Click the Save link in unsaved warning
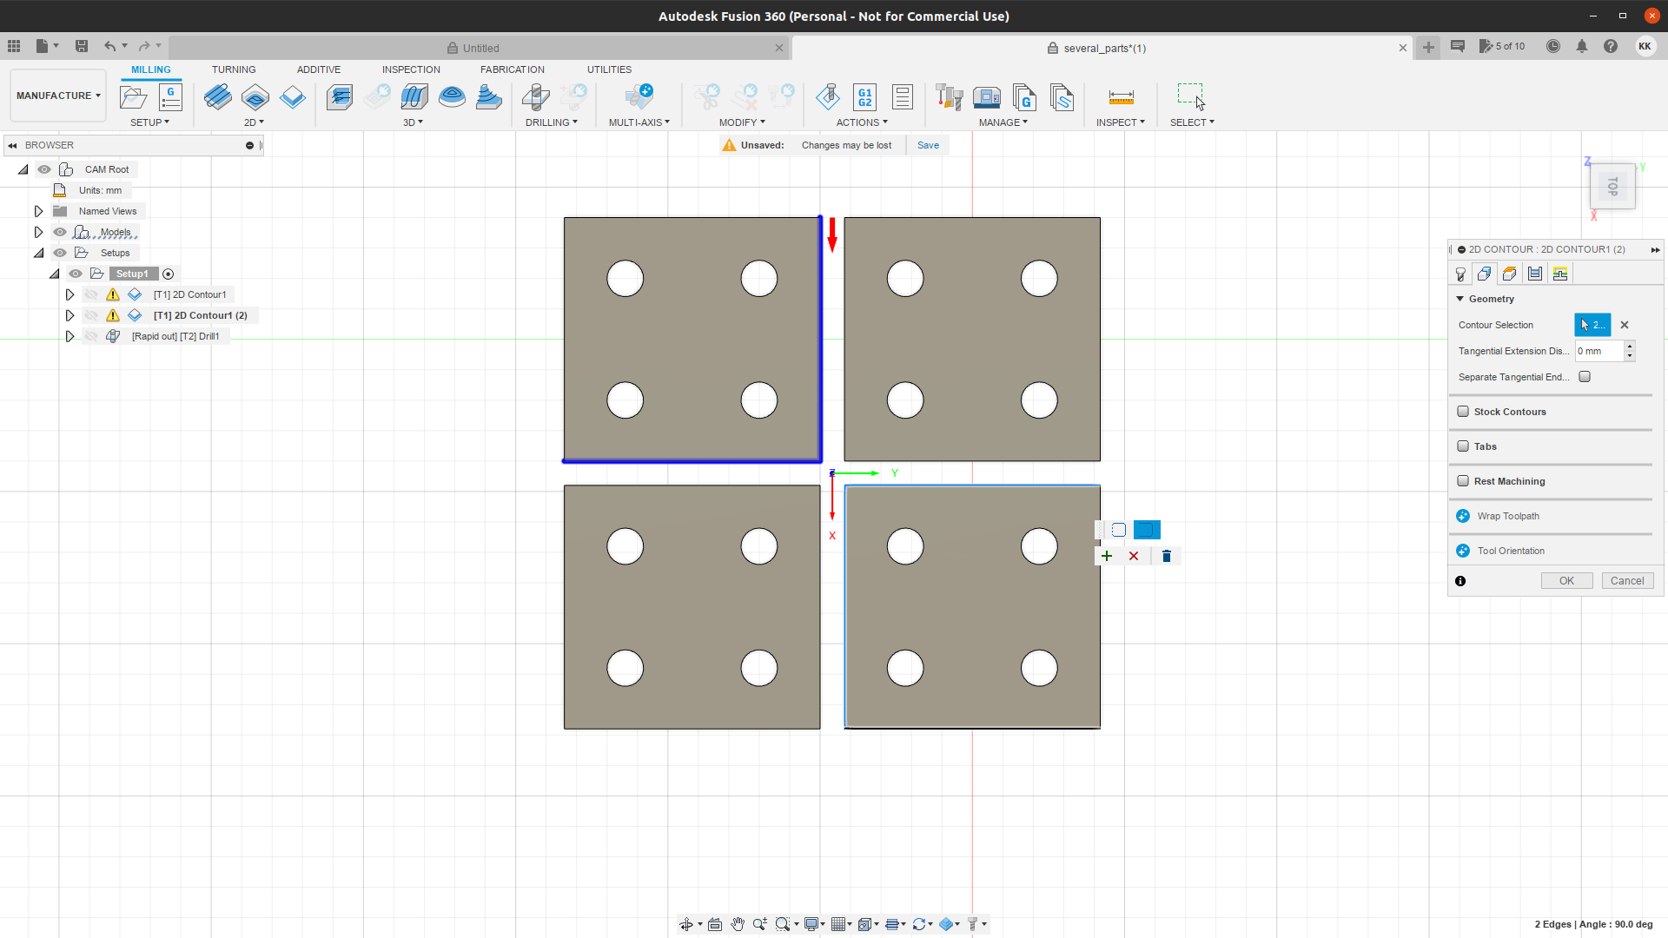Viewport: 1668px width, 938px height. tap(928, 145)
